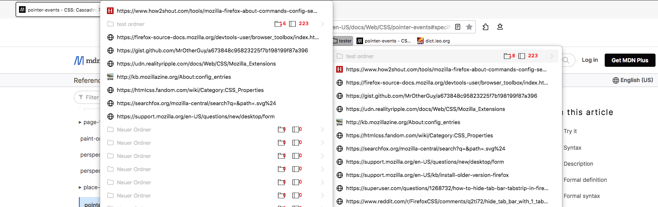Viewport: 658px width, 207px height.
Task: Click the 'paint-or' sidebar entry
Action: 90,139
